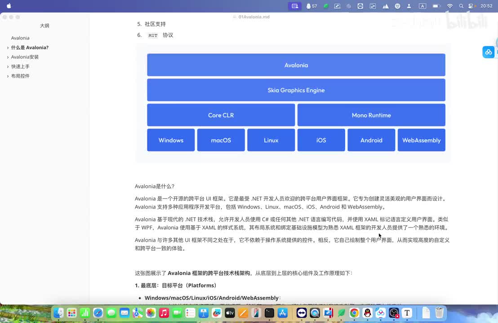
Task: Click Windows box in diagram
Action: [171, 140]
